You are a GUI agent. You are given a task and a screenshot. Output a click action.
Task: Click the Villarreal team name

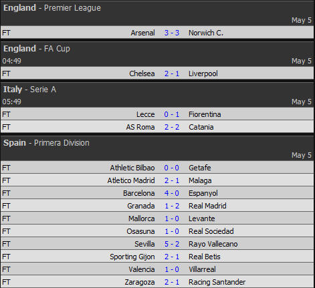click(x=202, y=269)
